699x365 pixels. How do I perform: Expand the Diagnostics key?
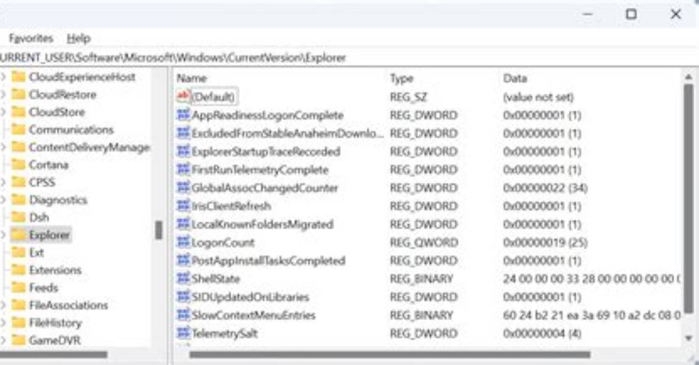pos(3,199)
